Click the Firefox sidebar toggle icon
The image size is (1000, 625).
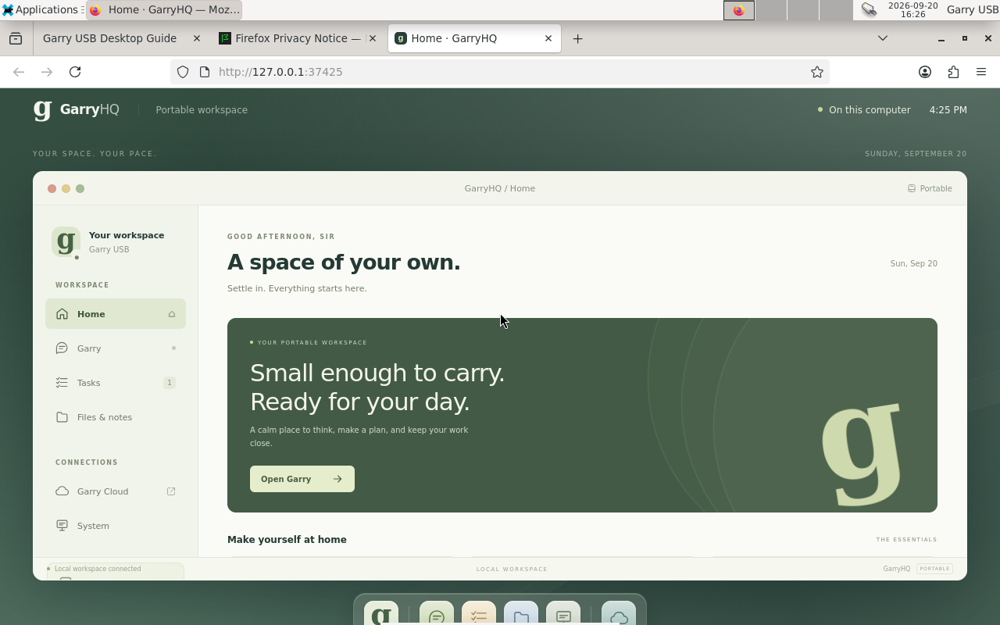click(x=16, y=38)
